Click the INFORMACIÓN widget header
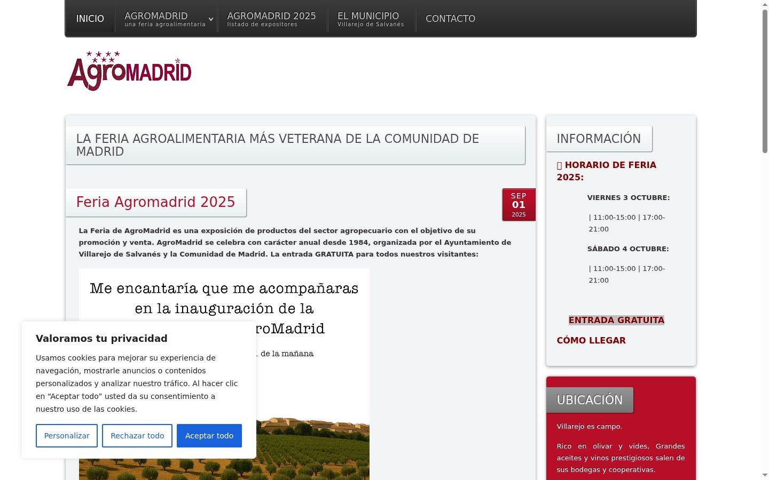Screen dimensions: 769x480 click(x=599, y=139)
